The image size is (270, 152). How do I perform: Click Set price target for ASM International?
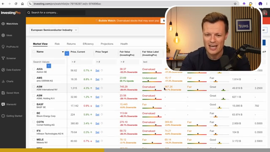97,88
